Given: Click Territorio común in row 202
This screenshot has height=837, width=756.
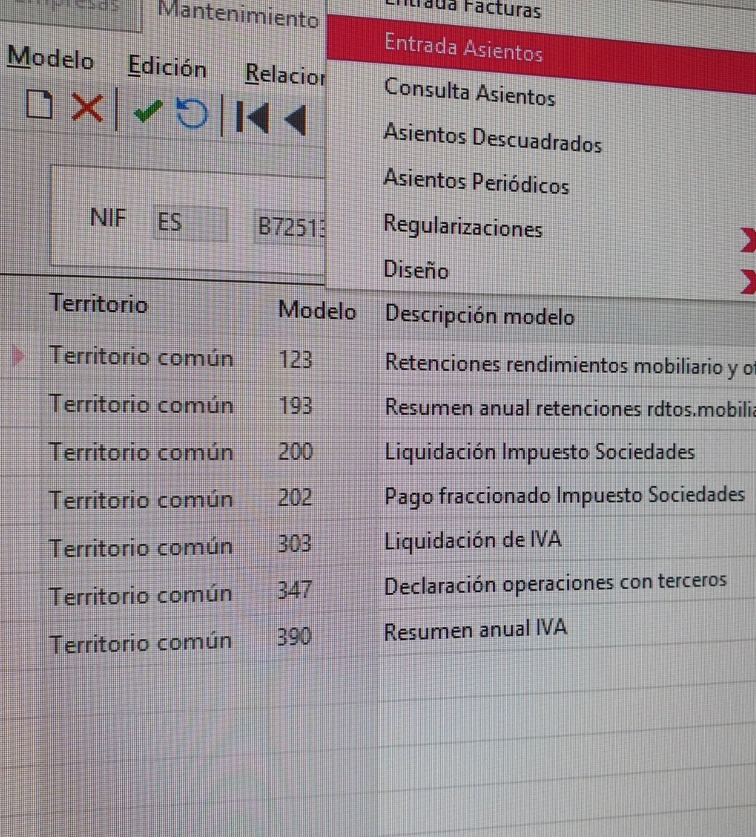Looking at the screenshot, I should pos(141,500).
